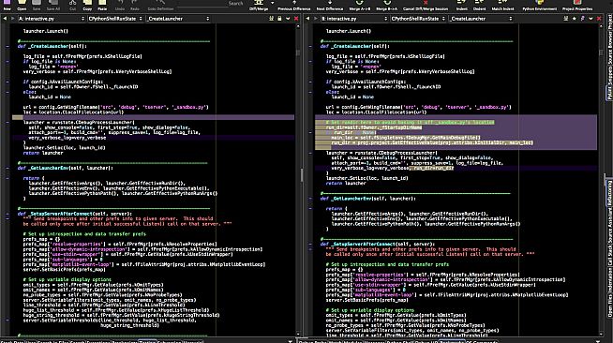Collapse 'def _CreateLauncher' fold in right editor
The image size is (613, 343).
tap(310, 46)
